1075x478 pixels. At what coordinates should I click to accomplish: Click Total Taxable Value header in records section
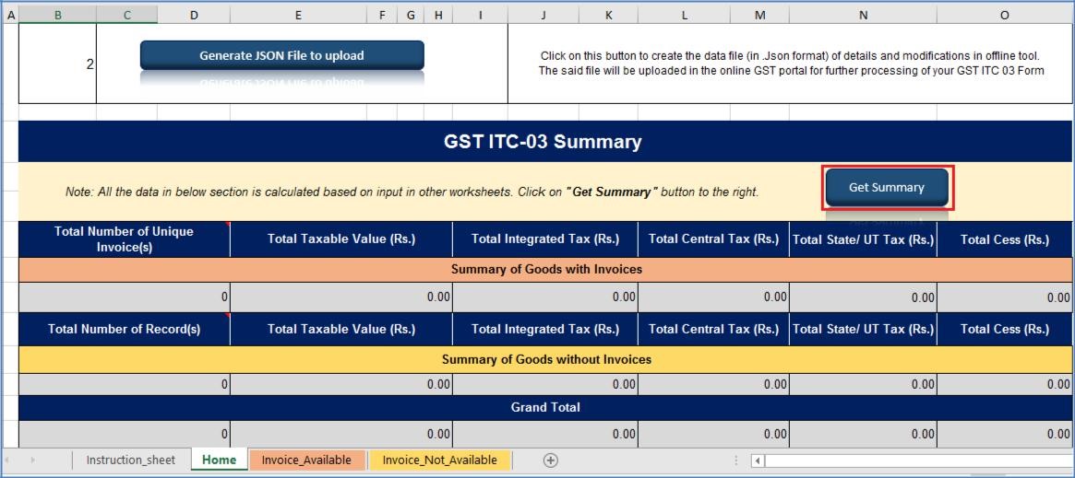341,329
